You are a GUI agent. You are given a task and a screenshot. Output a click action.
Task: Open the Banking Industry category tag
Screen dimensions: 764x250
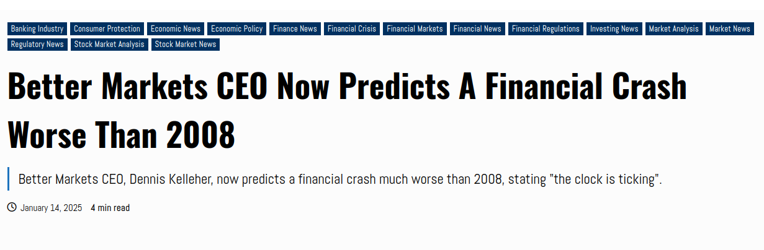pyautogui.click(x=37, y=29)
